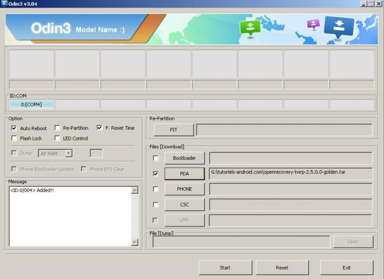Minimize the Odin3 window
Screen dimensions: 384x279
[x=363, y=3]
